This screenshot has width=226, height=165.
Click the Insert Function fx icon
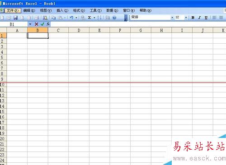(x=48, y=24)
